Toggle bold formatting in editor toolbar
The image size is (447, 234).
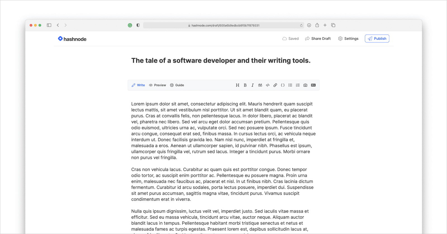tap(245, 85)
